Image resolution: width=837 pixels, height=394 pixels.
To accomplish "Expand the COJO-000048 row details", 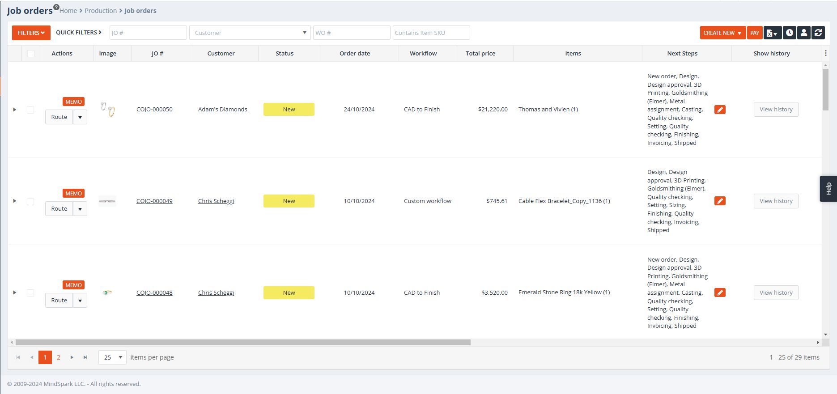I will (x=15, y=292).
